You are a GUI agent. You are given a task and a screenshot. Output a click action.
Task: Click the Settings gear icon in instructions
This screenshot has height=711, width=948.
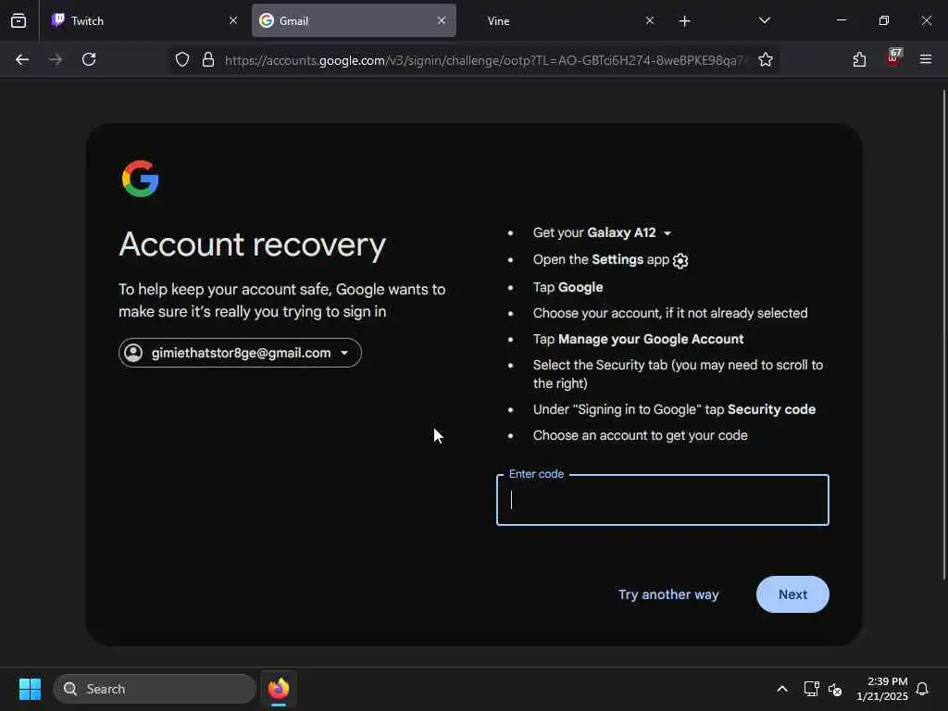(680, 260)
